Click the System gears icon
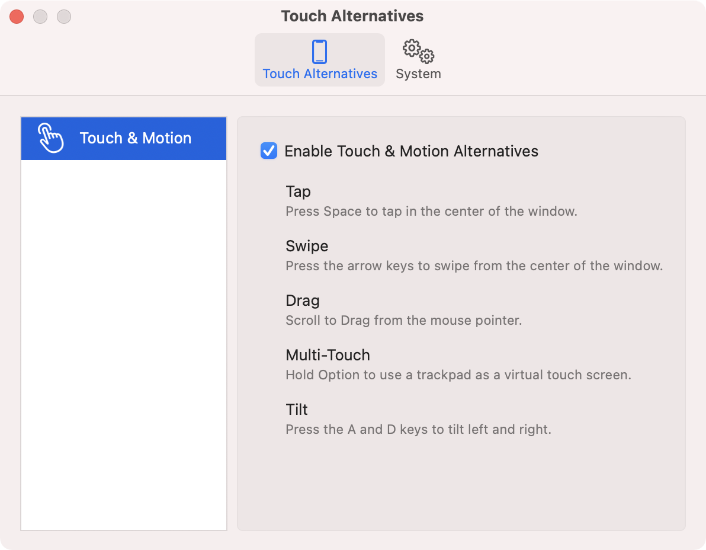Image resolution: width=706 pixels, height=550 pixels. pos(418,52)
